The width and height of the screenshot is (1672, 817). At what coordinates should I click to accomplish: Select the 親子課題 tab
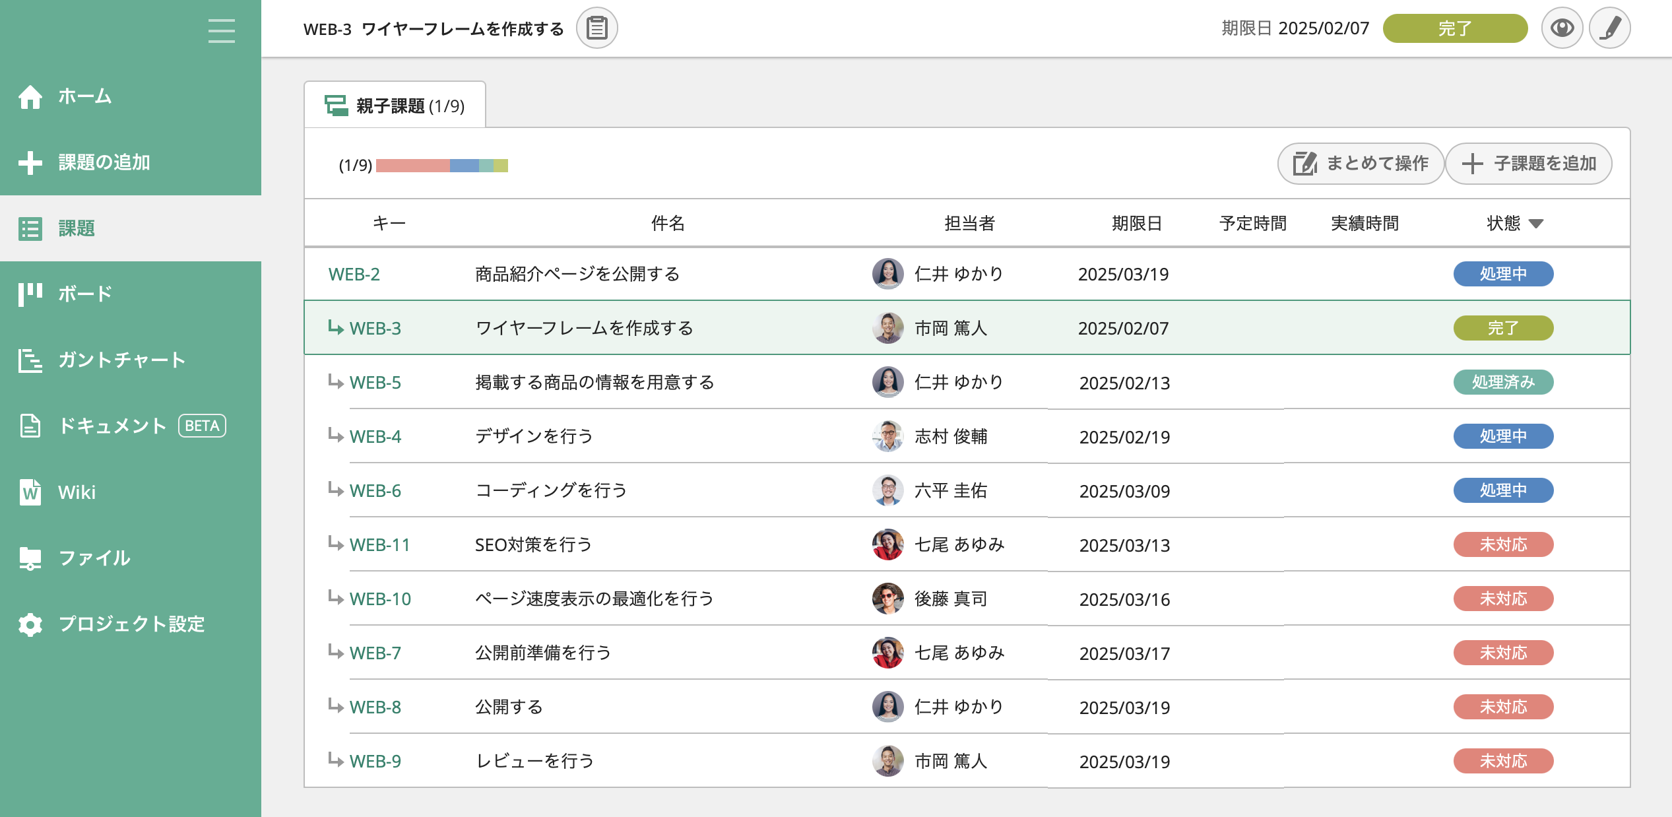[x=395, y=106]
